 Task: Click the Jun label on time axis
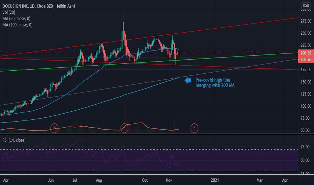pos(51,180)
